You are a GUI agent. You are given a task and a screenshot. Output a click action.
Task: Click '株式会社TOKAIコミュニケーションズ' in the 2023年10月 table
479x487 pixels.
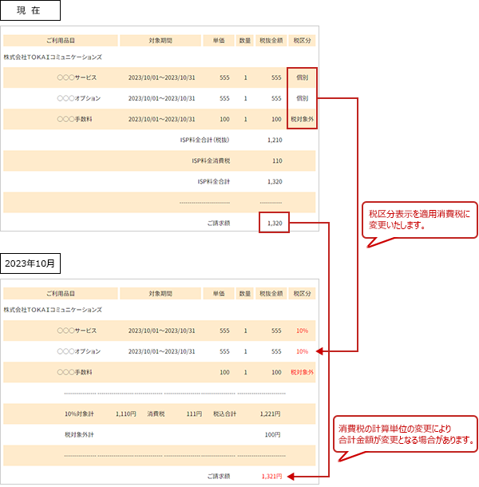(x=53, y=310)
